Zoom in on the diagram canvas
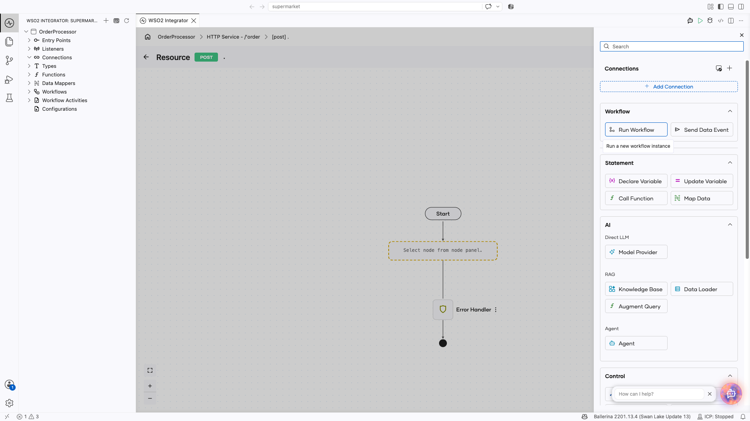 click(x=150, y=386)
